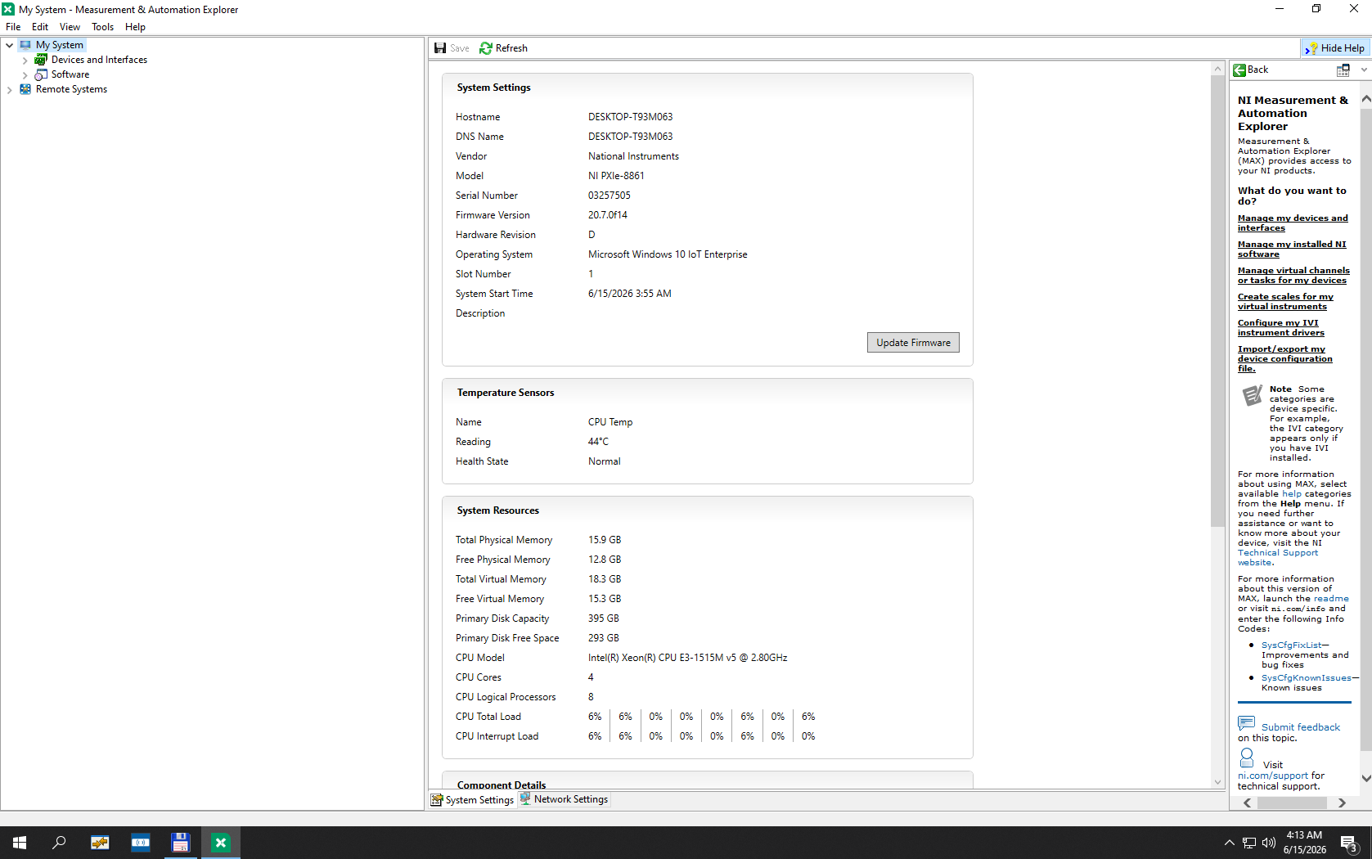Click help pane horizontal scroll right arrow
This screenshot has width=1372, height=859.
(x=1342, y=803)
